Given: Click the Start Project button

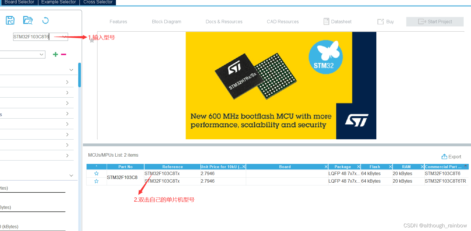Looking at the screenshot, I should (435, 22).
